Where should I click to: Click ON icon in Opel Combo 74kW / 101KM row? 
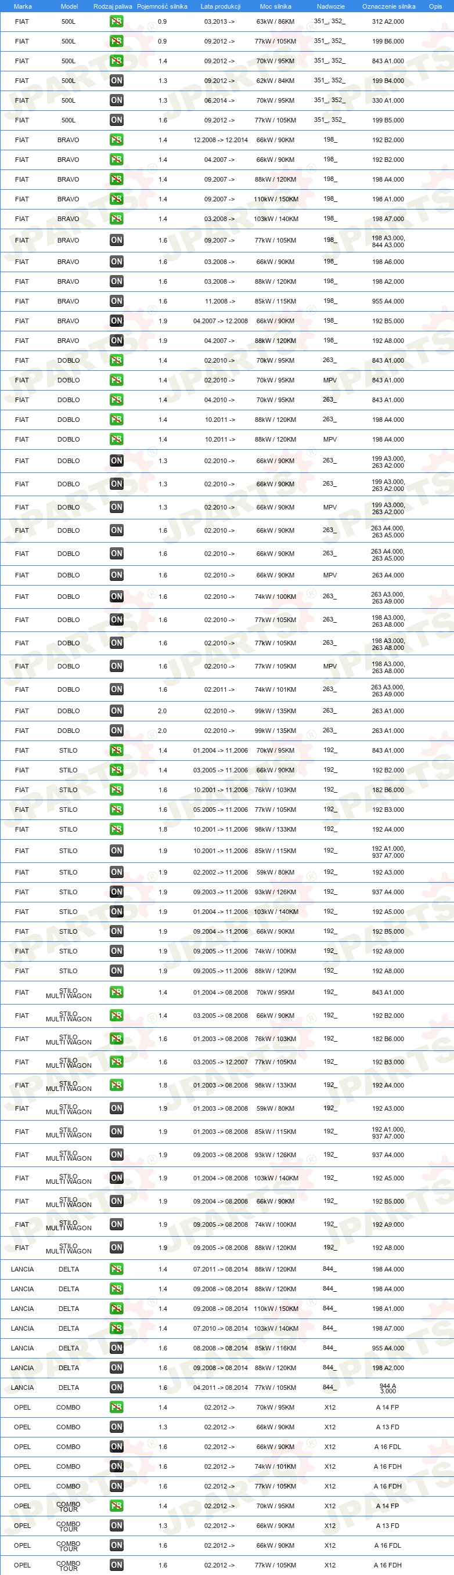[x=116, y=1466]
